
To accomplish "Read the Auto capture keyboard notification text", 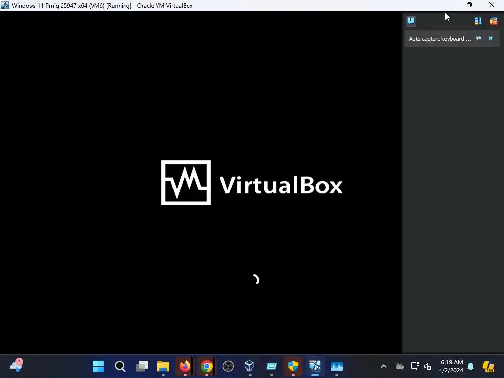I will point(440,39).
